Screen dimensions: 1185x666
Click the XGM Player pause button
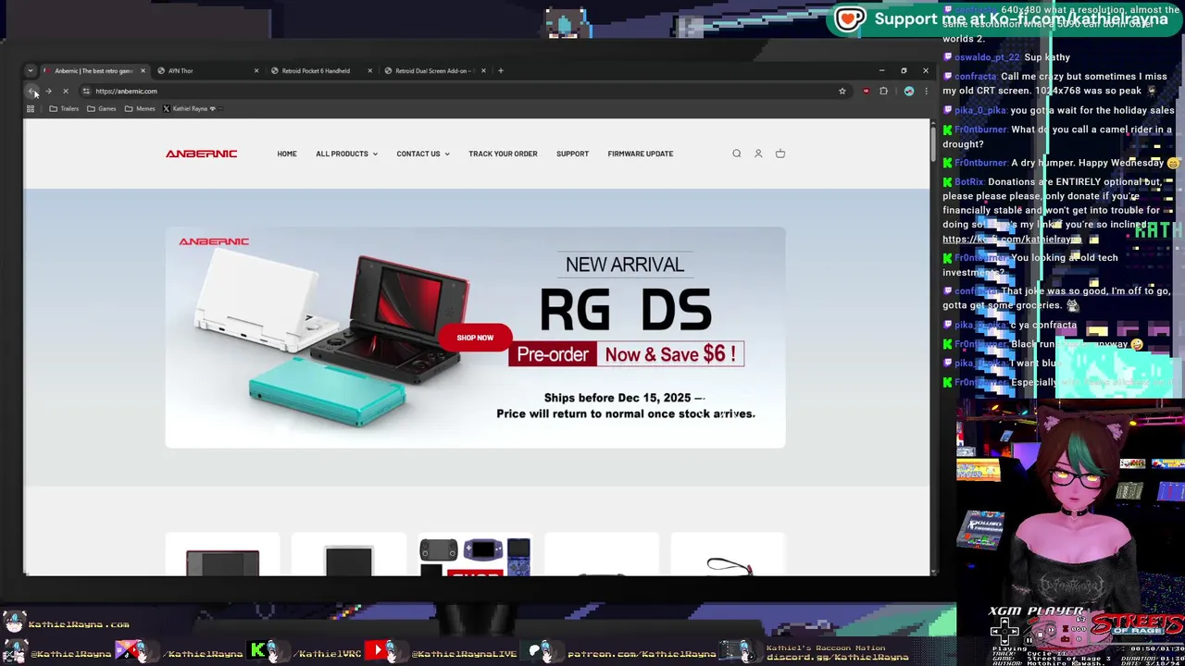click(1029, 640)
